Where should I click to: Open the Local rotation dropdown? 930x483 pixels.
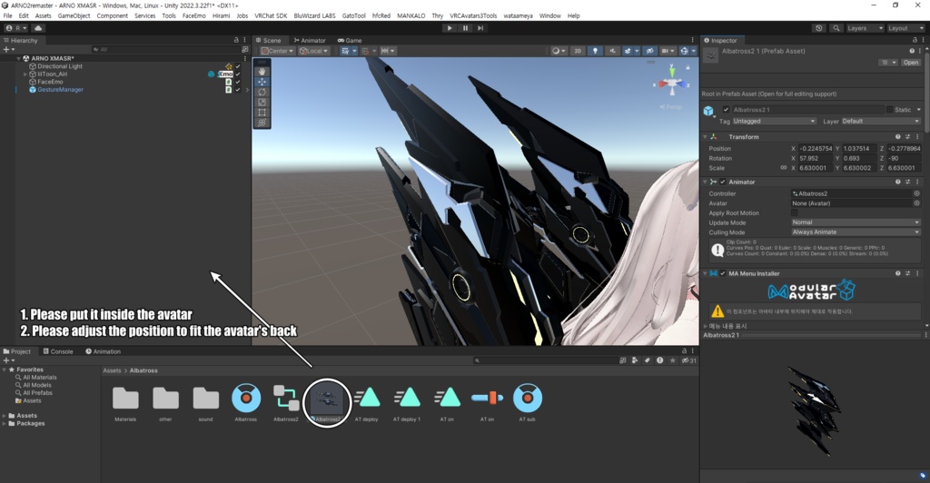(313, 51)
